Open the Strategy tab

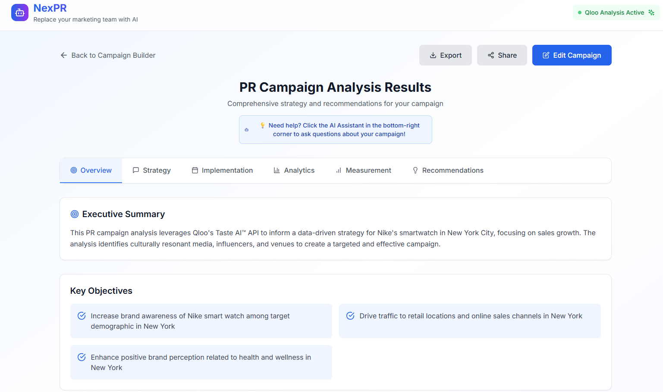click(151, 171)
